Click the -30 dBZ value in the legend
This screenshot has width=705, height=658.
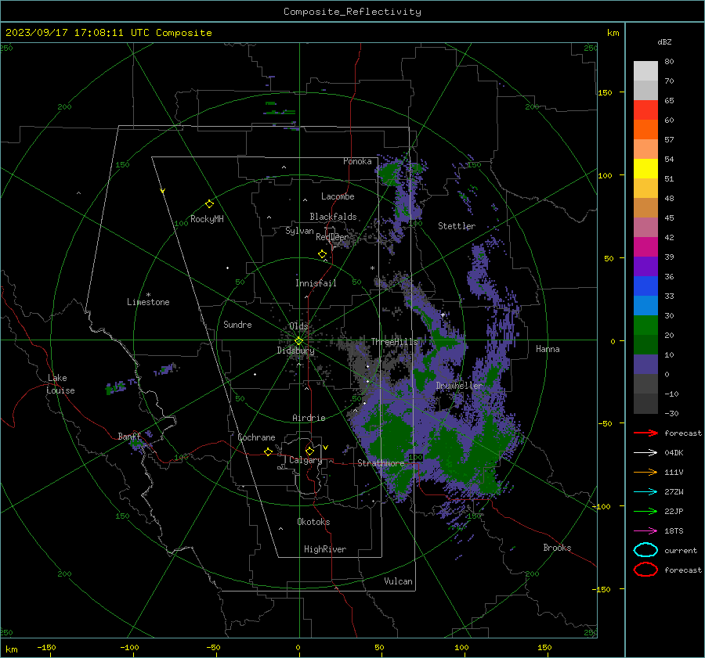[671, 413]
